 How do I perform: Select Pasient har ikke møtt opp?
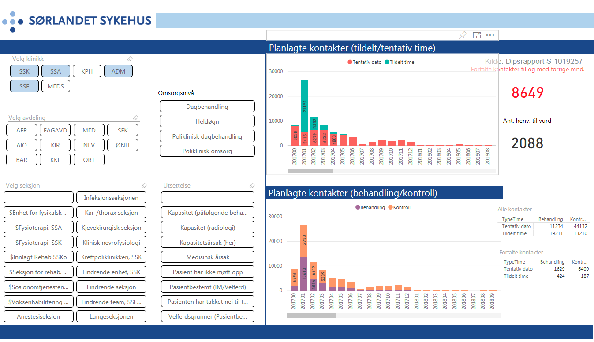click(208, 272)
